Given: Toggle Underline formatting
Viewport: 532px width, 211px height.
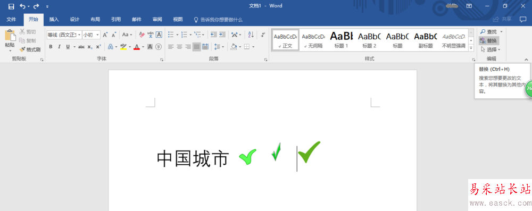Looking at the screenshot, I should pyautogui.click(x=68, y=47).
